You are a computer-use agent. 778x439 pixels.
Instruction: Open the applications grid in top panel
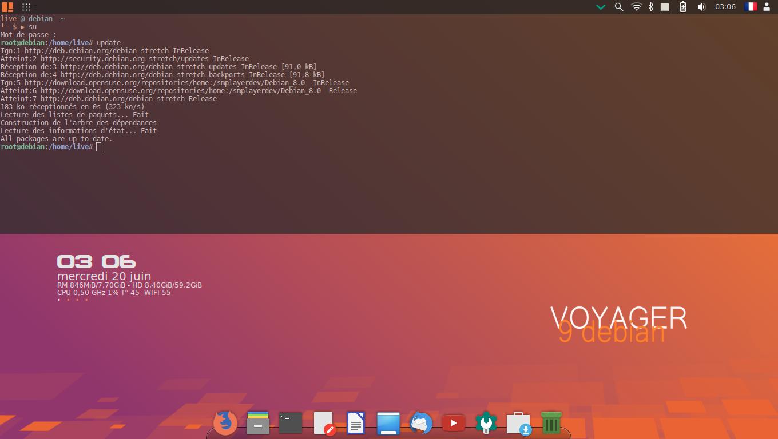[x=26, y=7]
